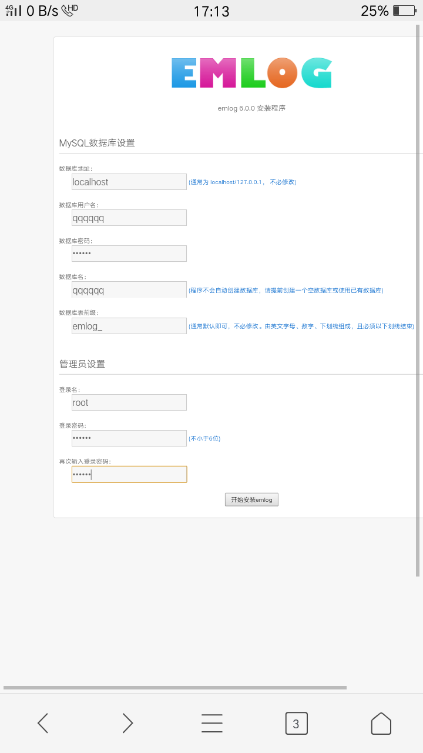Click the 数据库名 label
423x753 pixels.
(73, 276)
